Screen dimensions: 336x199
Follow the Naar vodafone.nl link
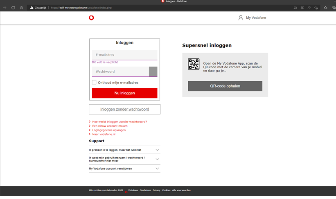tap(104, 134)
